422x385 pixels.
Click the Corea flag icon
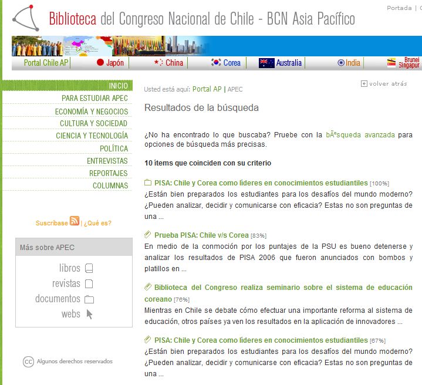pos(216,62)
